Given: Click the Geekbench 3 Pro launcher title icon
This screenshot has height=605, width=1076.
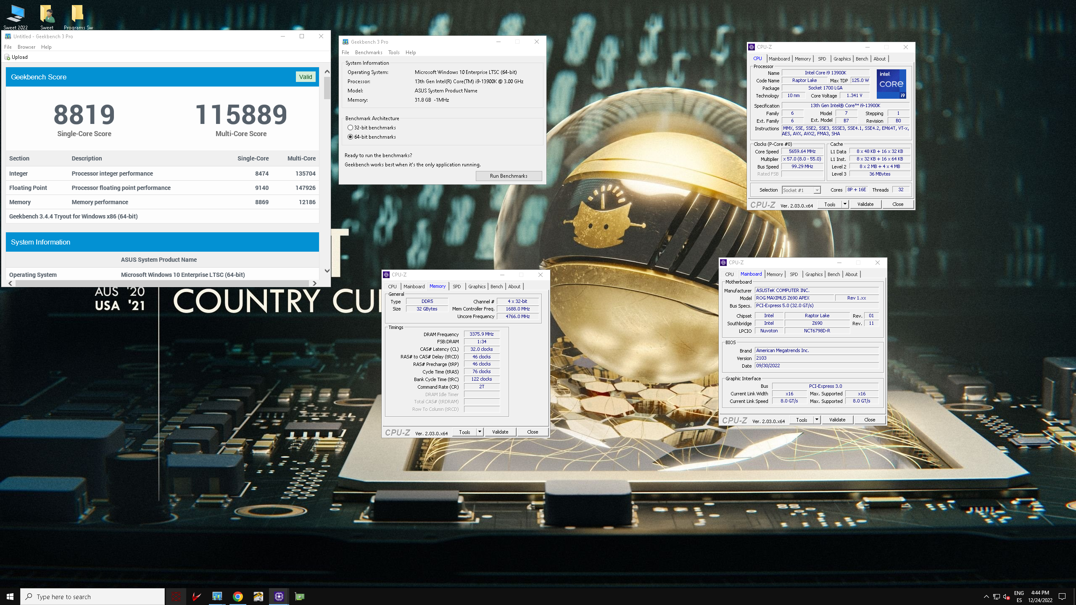Looking at the screenshot, I should coord(345,42).
